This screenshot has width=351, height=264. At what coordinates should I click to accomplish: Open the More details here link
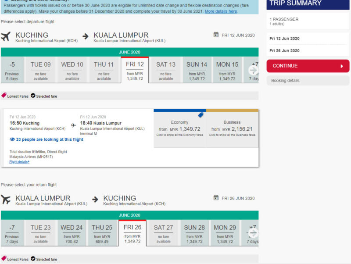221,11
